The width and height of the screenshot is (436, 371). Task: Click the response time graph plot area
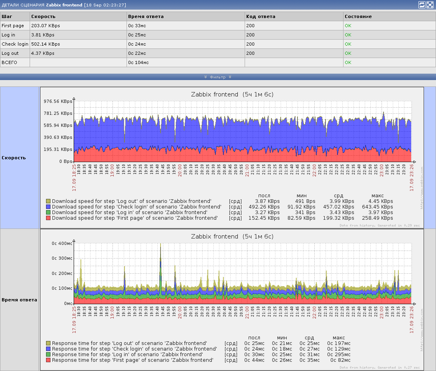[x=243, y=273]
